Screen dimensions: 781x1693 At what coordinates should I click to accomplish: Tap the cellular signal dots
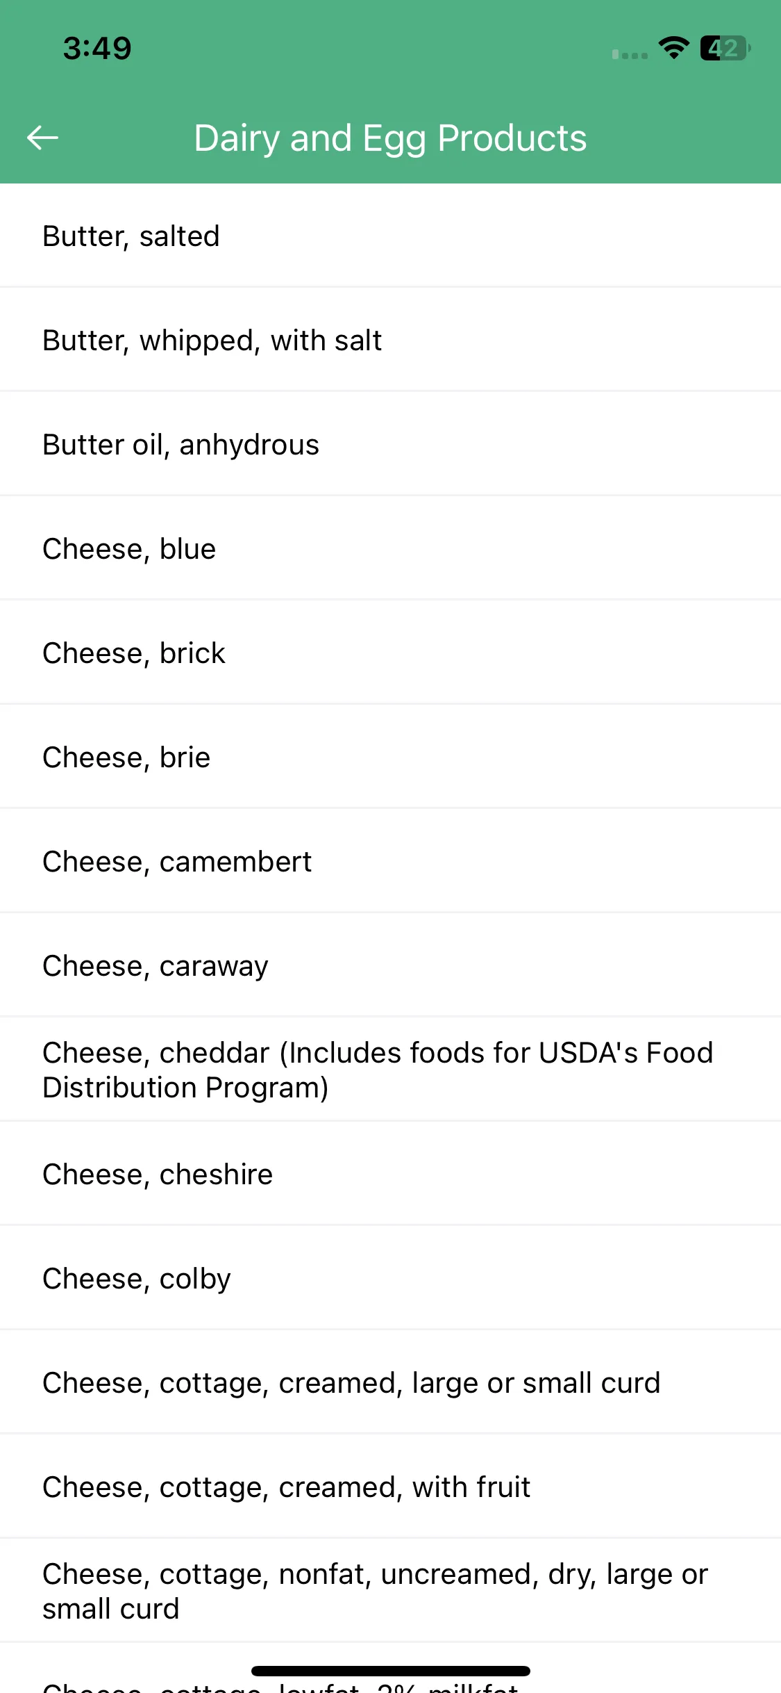tap(630, 54)
